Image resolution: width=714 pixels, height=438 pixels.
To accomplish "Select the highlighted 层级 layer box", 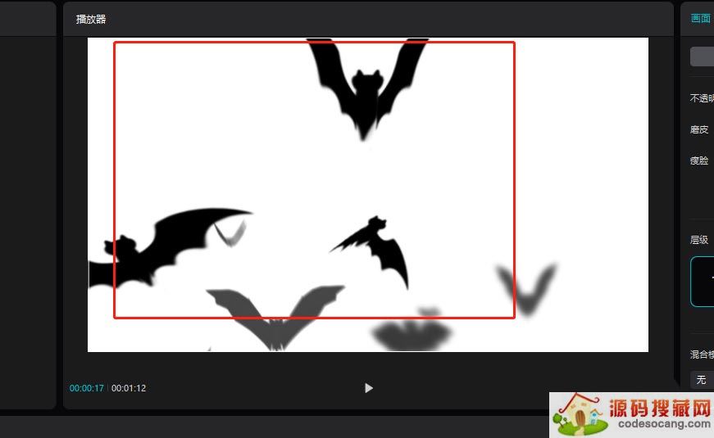I will [x=703, y=282].
